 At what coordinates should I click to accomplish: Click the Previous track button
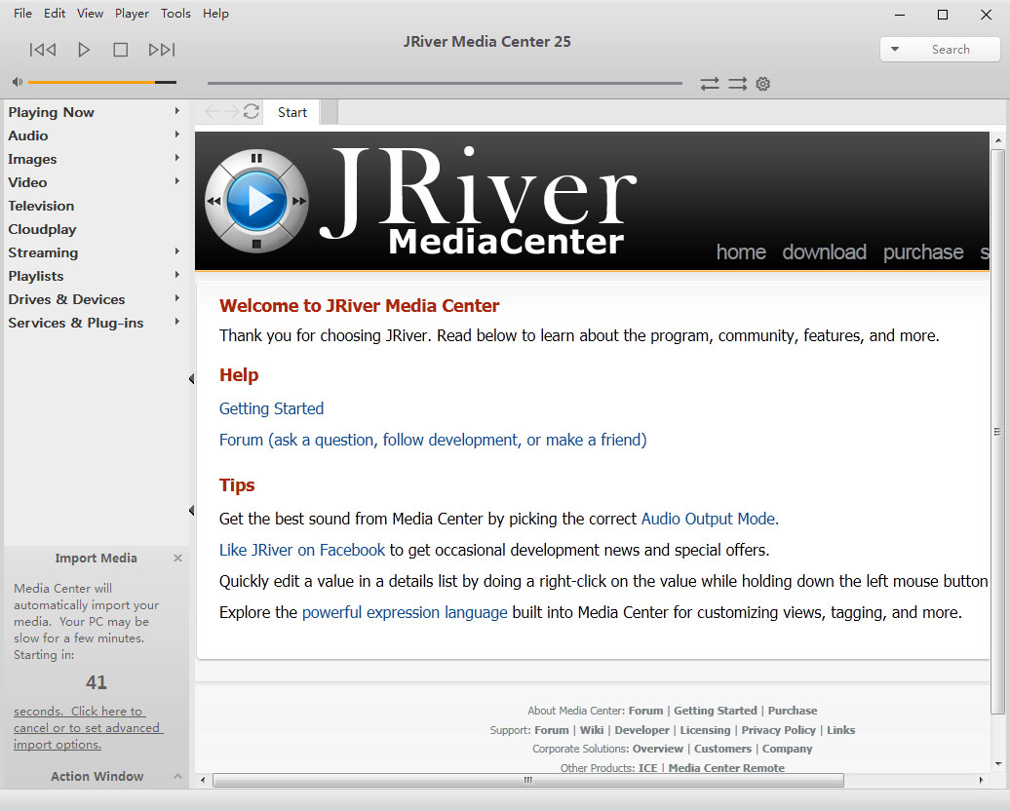click(x=43, y=50)
